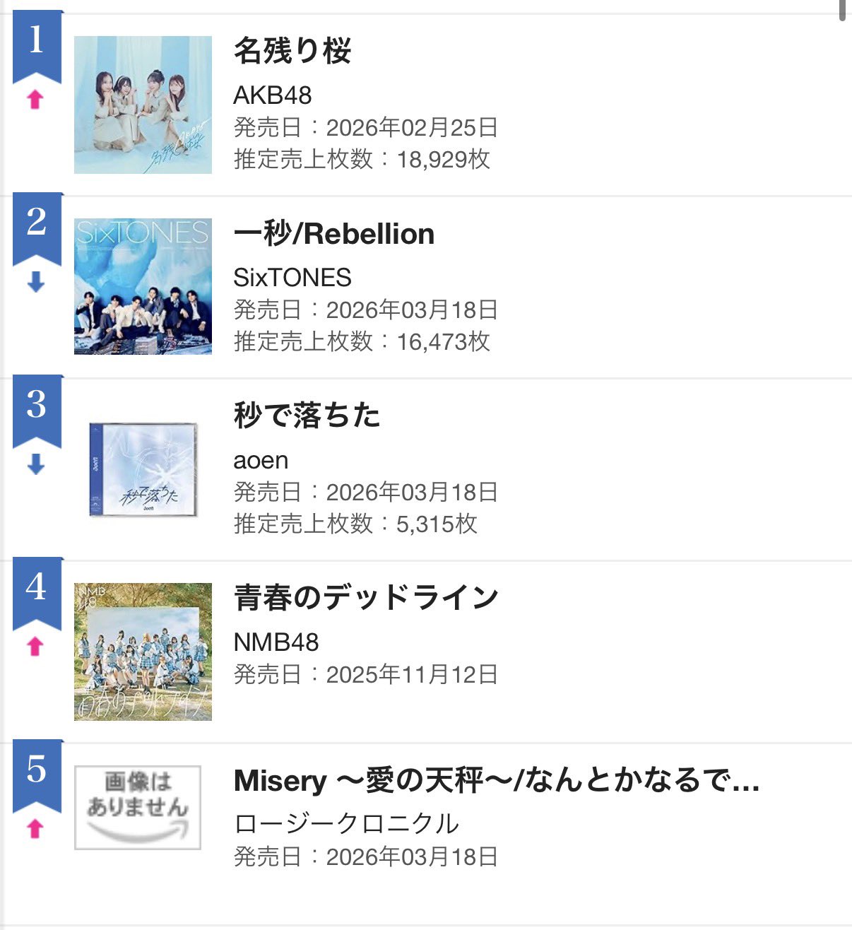Open the 名残り桜 title link
Viewport: 852px width, 930px height.
(x=292, y=51)
